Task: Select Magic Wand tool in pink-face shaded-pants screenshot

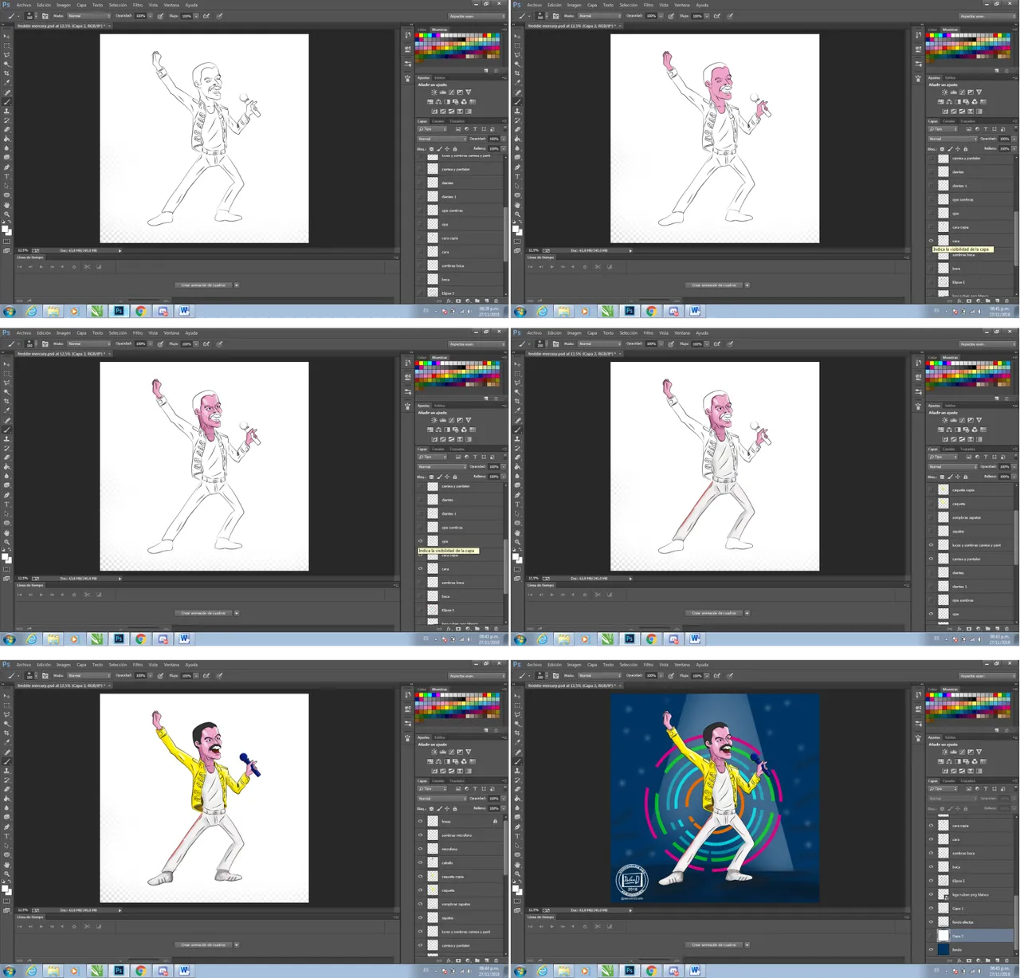Action: [x=517, y=392]
